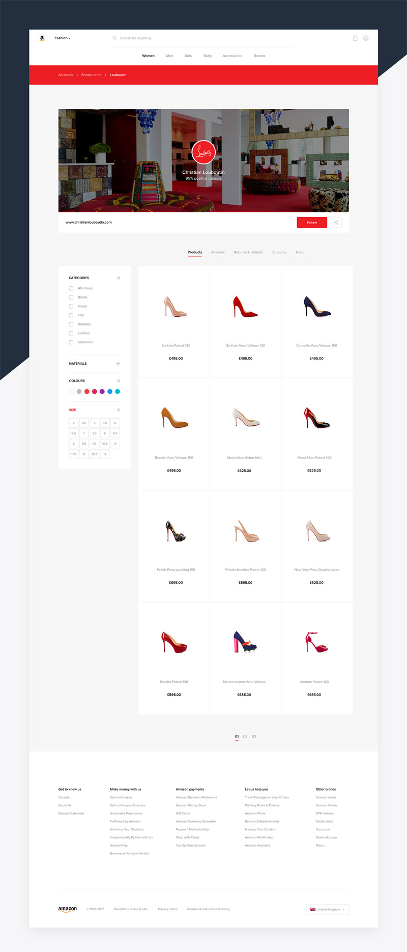
Task: Tick the 'All shoes' category checkbox
Action: click(71, 288)
